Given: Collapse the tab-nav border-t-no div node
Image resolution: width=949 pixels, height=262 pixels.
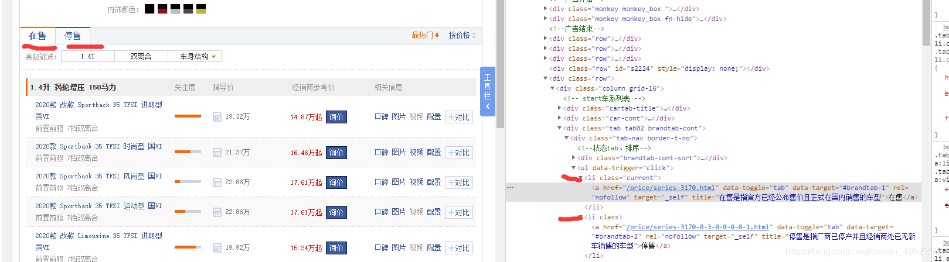Looking at the screenshot, I should coord(566,138).
